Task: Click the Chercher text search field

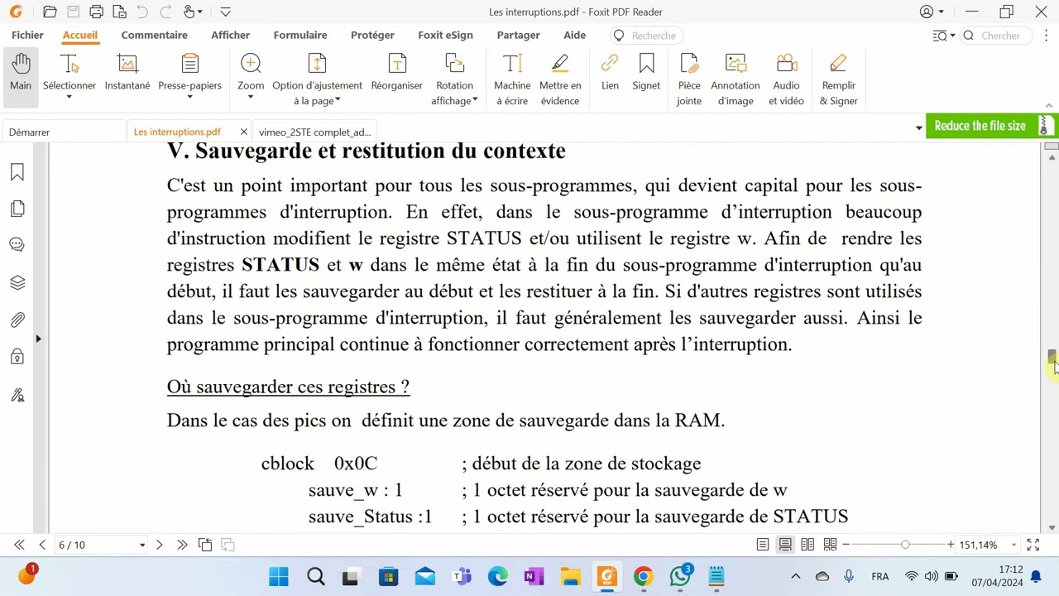Action: pos(997,36)
